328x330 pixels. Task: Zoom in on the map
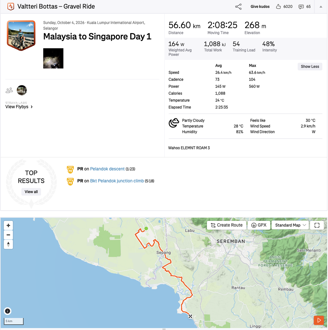point(9,225)
